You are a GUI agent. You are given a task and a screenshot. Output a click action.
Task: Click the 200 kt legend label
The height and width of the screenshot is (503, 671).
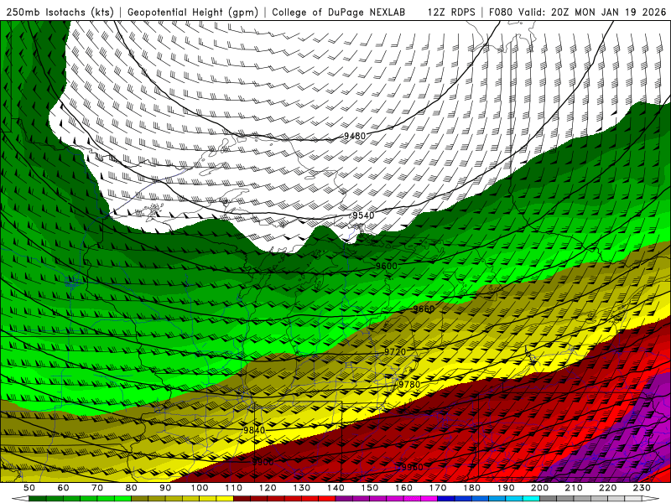pyautogui.click(x=539, y=488)
